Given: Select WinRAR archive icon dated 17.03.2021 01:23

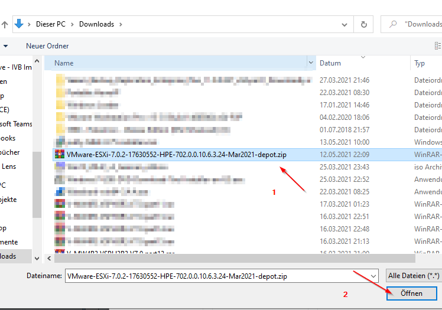Looking at the screenshot, I should click(x=60, y=204).
